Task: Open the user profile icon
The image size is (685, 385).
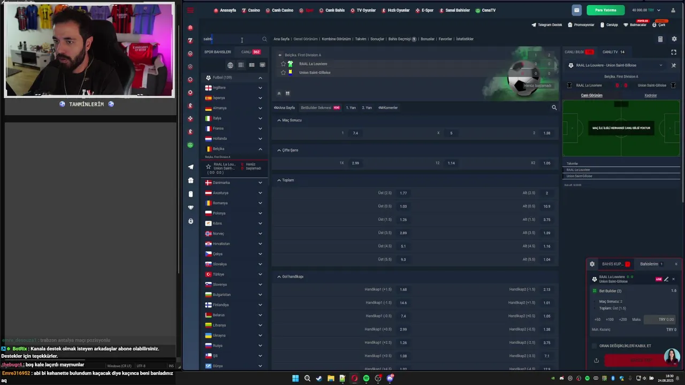Action: 673,10
